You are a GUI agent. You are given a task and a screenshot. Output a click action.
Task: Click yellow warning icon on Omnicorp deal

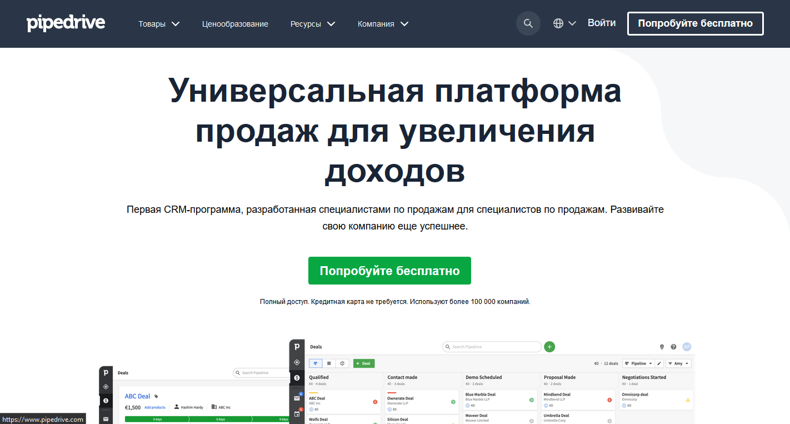coord(688,400)
